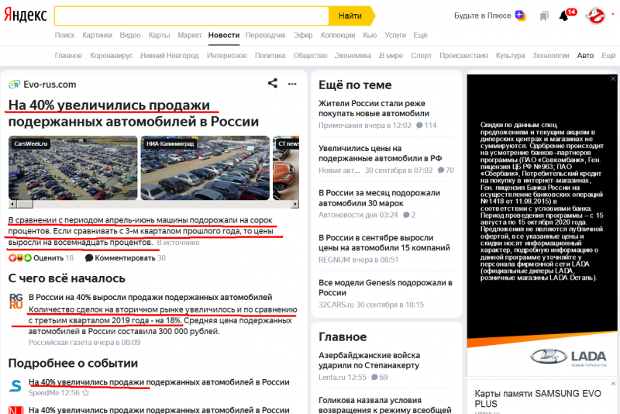This screenshot has width=620, height=414.
Task: Open the Коронавирус news category
Action: (112, 56)
